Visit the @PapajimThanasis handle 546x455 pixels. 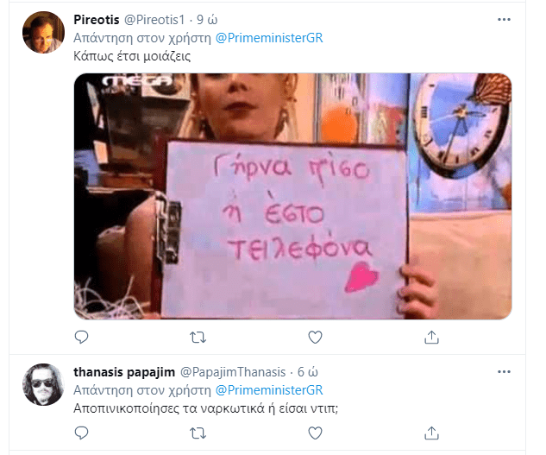(x=233, y=372)
